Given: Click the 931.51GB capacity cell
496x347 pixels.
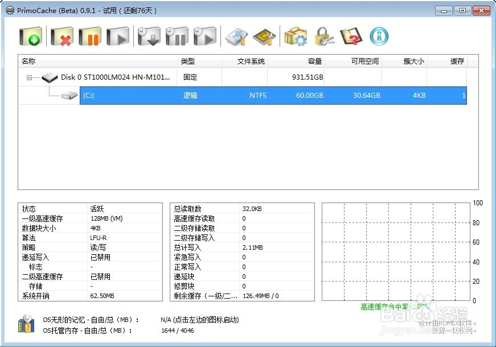Looking at the screenshot, I should (308, 77).
